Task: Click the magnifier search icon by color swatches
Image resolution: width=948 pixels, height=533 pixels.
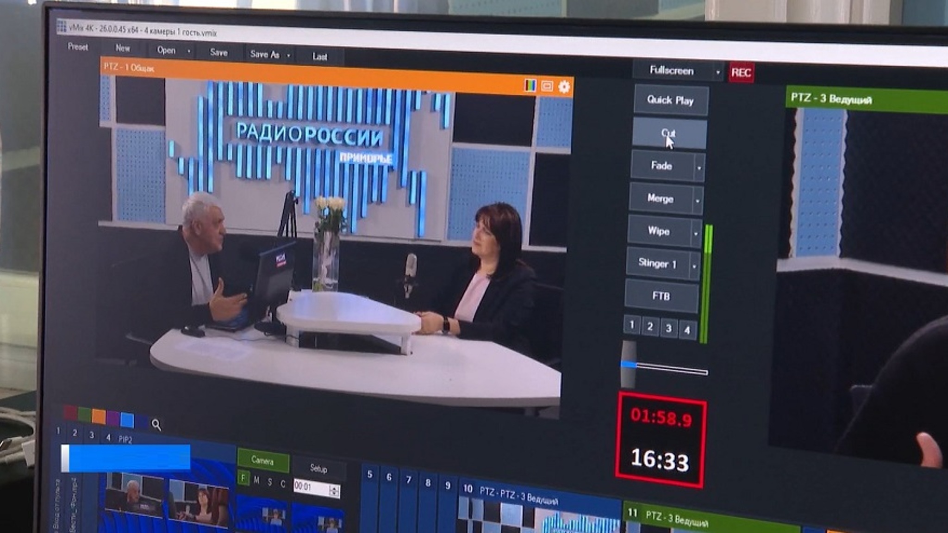Action: click(156, 425)
